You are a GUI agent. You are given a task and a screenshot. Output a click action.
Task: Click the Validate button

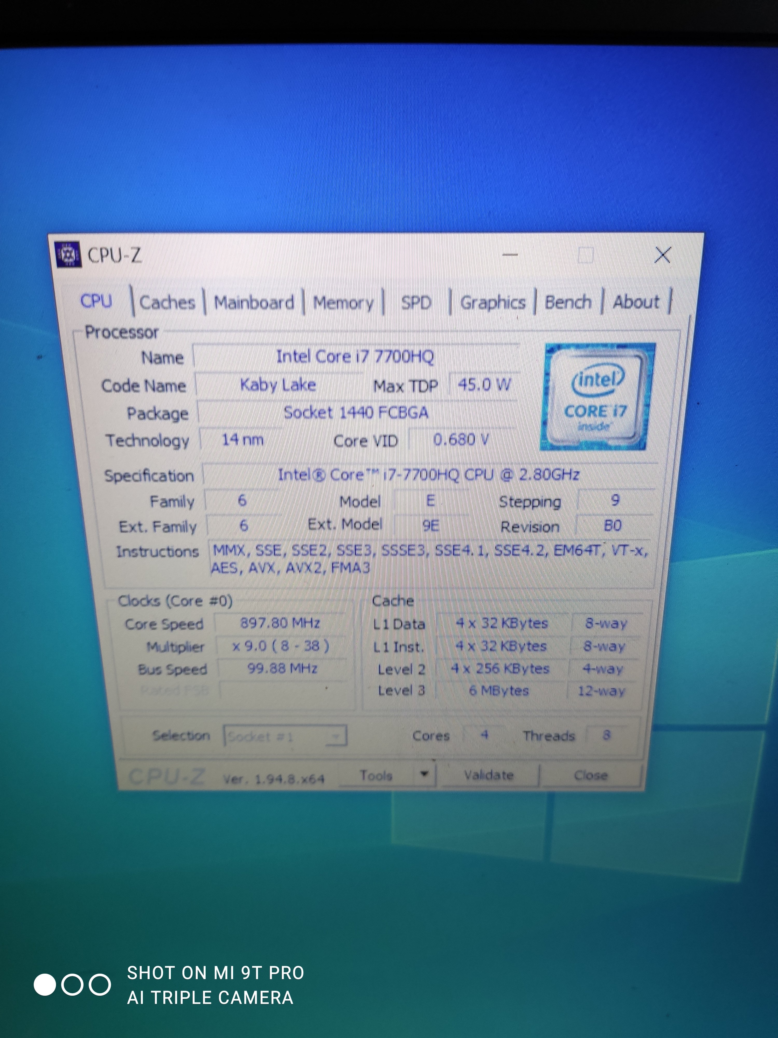point(489,775)
